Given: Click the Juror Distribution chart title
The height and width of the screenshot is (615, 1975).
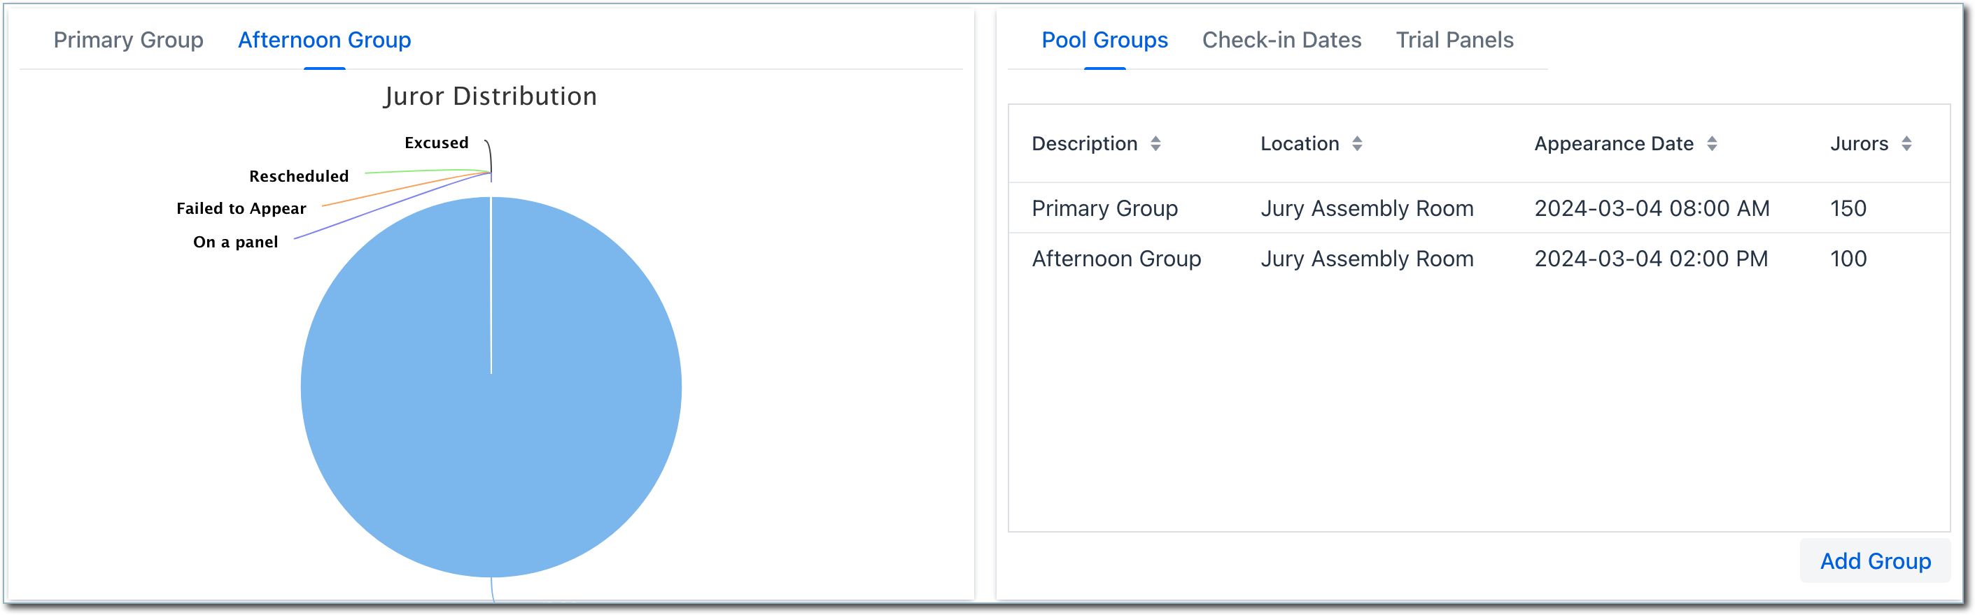Looking at the screenshot, I should (x=490, y=96).
